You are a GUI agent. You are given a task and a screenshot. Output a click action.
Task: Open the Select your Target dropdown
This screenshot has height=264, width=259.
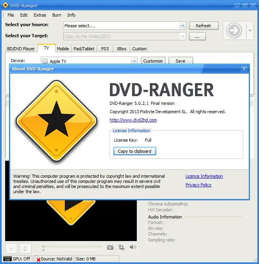click(183, 36)
